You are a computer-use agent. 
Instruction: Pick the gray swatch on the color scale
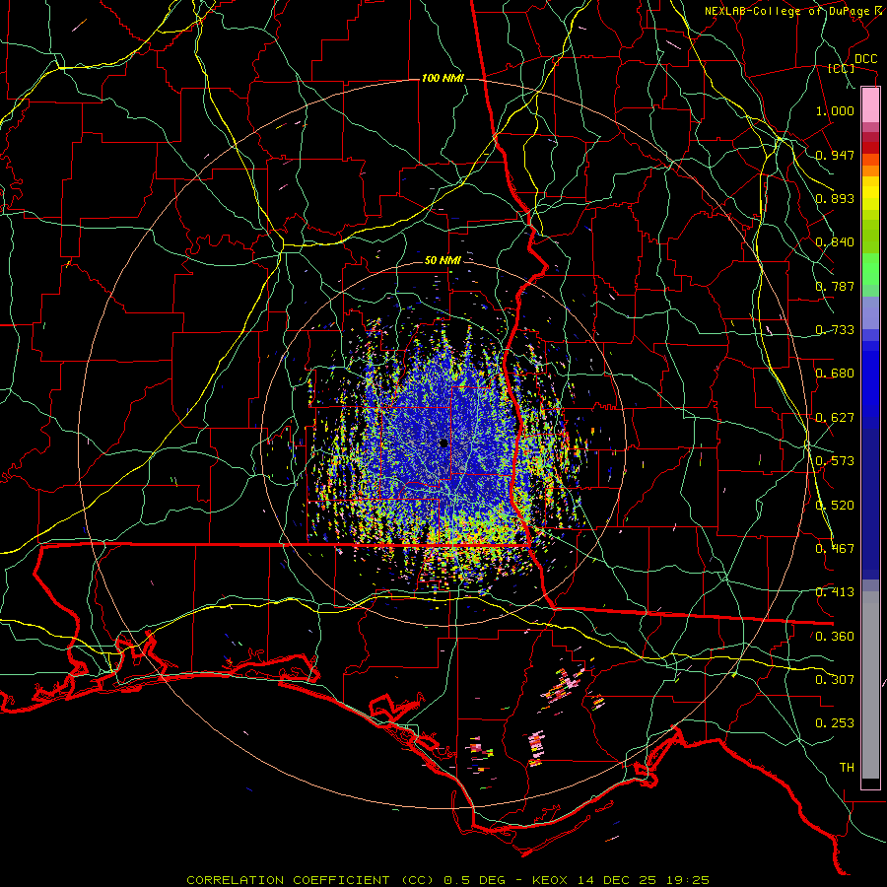click(x=870, y=685)
